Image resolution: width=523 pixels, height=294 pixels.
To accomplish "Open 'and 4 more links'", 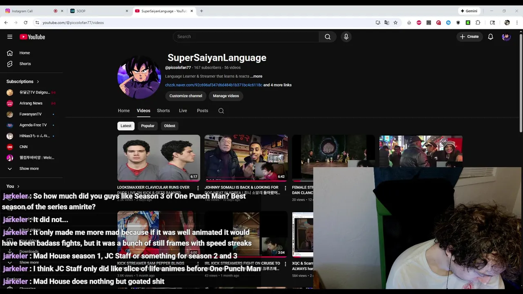I will [x=277, y=85].
